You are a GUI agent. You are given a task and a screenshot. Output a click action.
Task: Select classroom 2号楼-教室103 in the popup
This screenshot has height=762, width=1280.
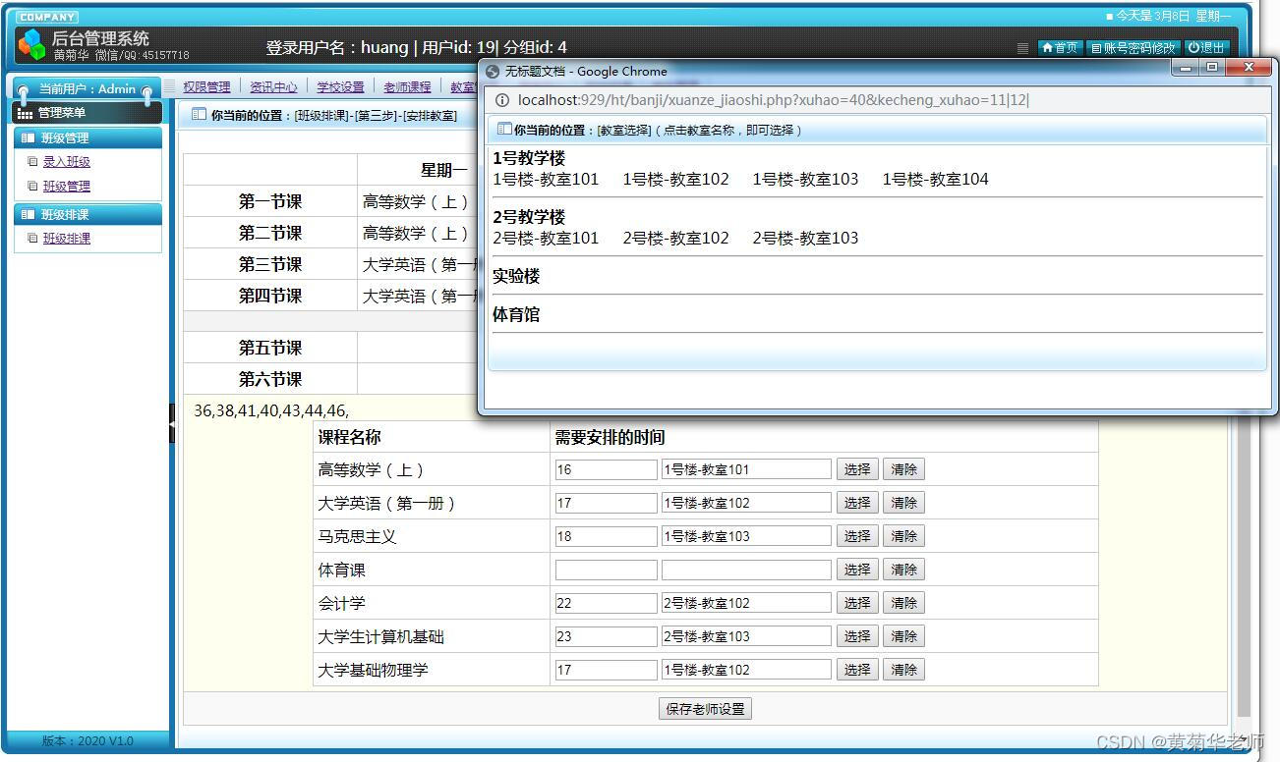[x=804, y=238]
